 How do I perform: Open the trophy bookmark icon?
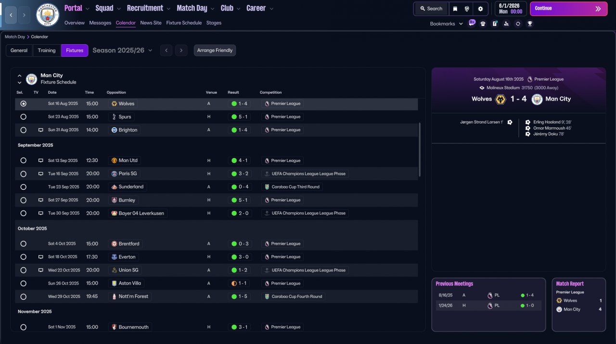[530, 24]
